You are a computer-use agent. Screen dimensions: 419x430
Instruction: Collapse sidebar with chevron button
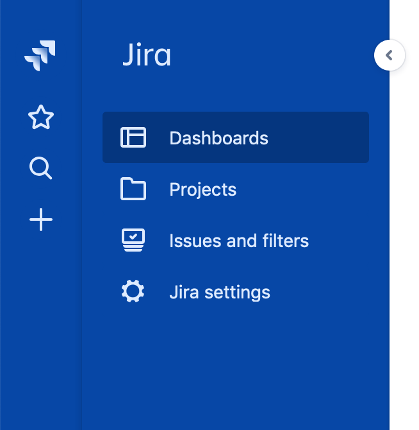click(389, 55)
